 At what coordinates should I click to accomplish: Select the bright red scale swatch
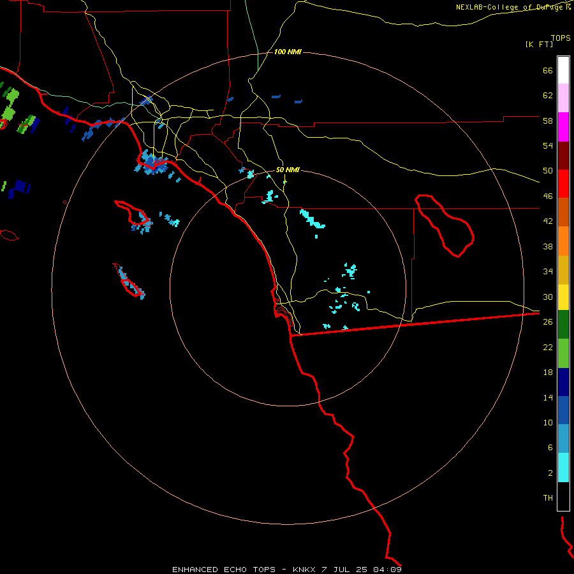(x=563, y=184)
